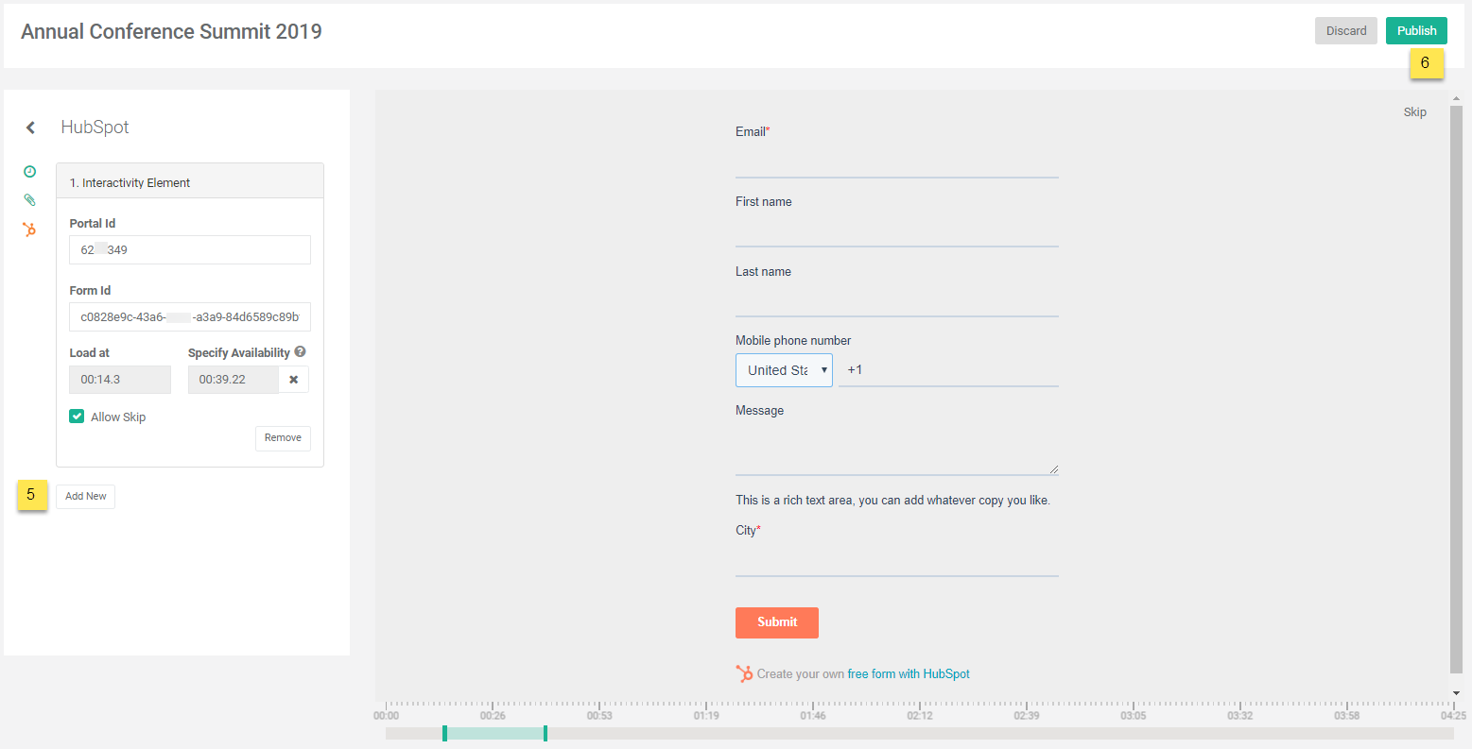This screenshot has height=749, width=1472.
Task: Remove the interactivity element
Action: click(283, 438)
